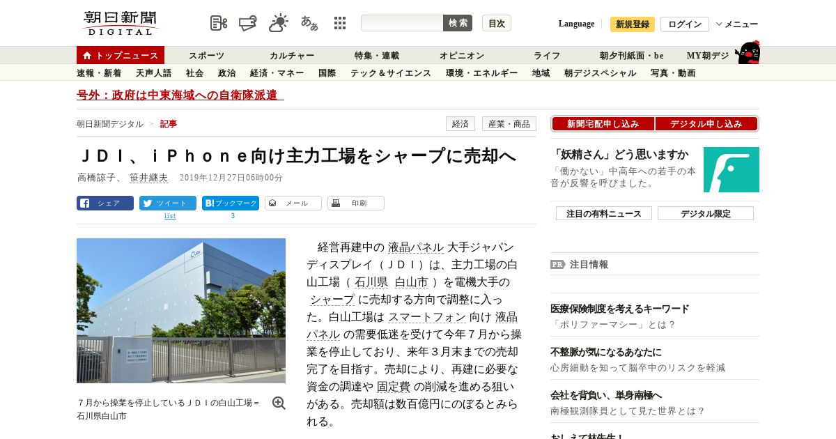Open 医療保険制度を考えるキーワード link
Image resolution: width=836 pixels, height=439 pixels.
620,309
